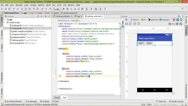
Task: Expand the app tree node
Action: (x=4, y=19)
